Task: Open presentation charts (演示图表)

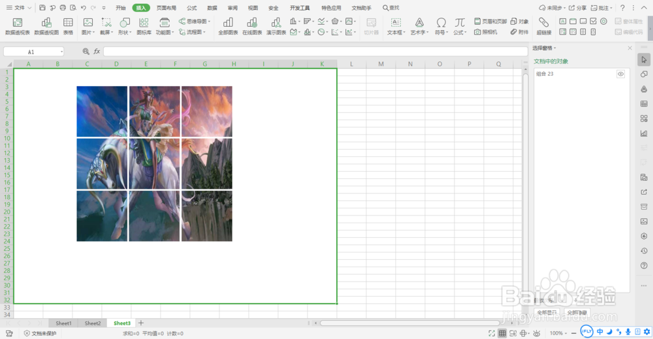Action: 276,26
